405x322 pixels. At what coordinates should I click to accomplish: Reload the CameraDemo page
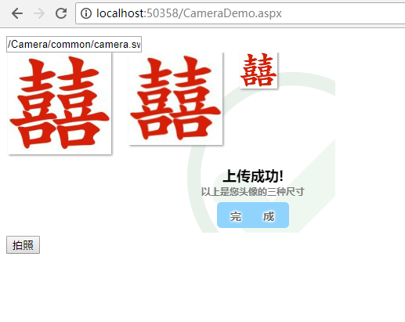(x=61, y=13)
